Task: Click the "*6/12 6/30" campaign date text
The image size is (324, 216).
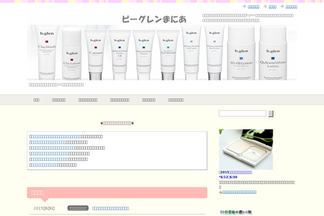Action: coord(228,177)
